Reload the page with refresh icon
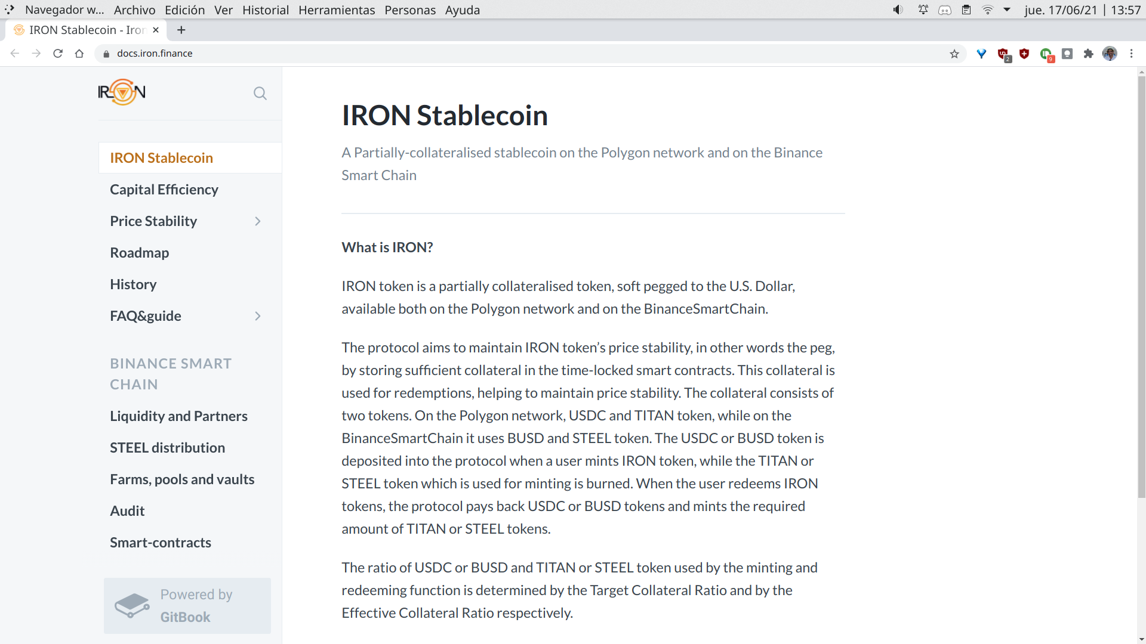 click(x=58, y=54)
